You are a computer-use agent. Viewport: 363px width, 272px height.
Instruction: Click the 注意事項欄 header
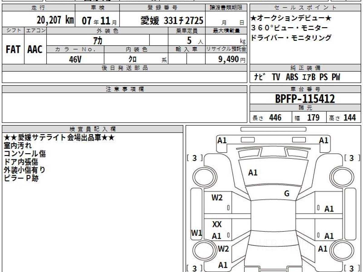[124, 89]
